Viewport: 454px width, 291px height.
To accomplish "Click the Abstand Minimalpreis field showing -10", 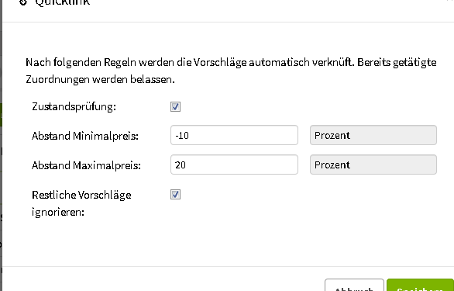I will click(234, 135).
